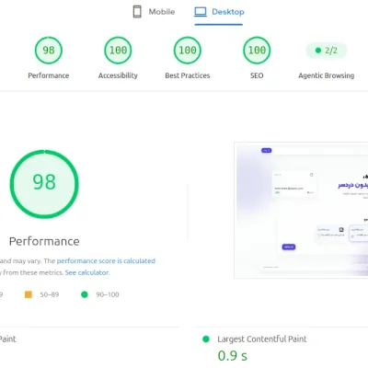The image size is (368, 368).
Task: Jump to the SEO 100 score gauge
Action: pyautogui.click(x=257, y=51)
